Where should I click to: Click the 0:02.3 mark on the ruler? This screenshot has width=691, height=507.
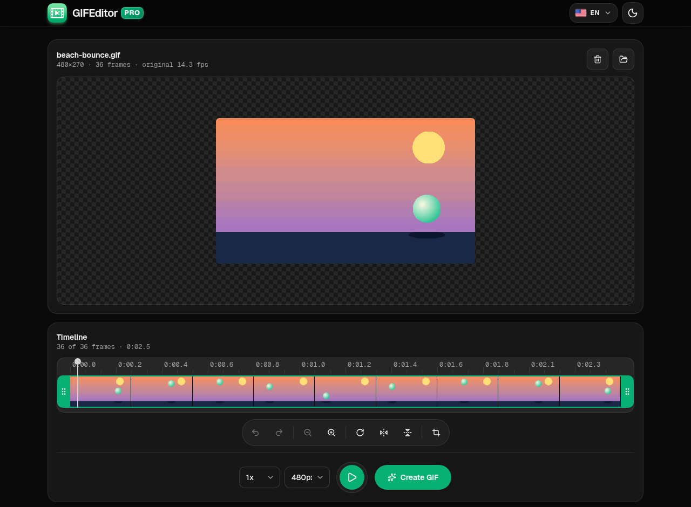tap(589, 365)
